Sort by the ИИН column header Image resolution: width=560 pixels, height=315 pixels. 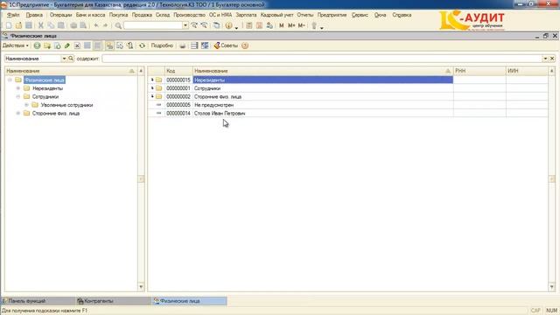527,71
